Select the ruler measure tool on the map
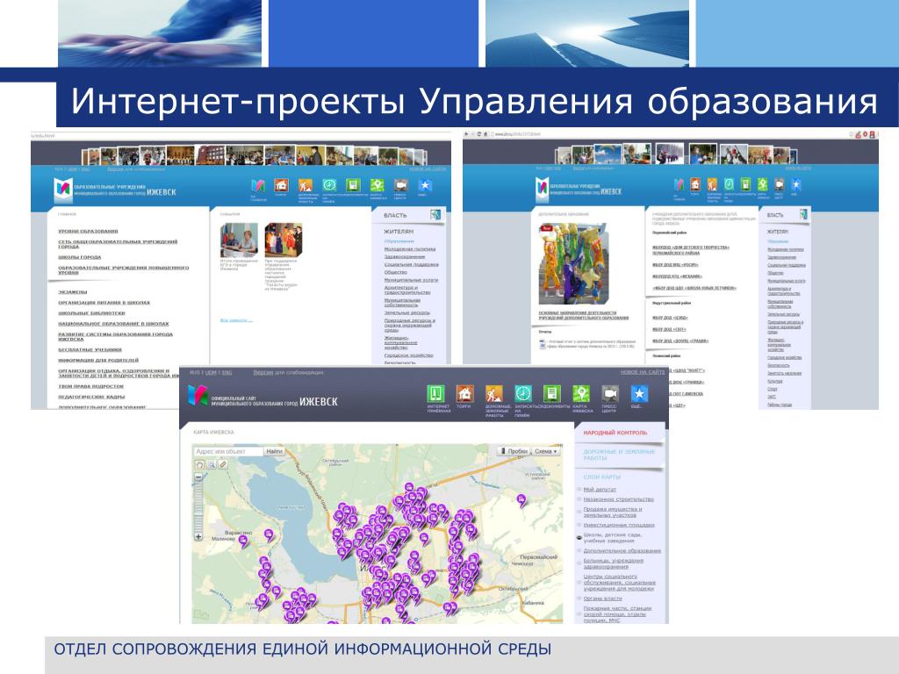The width and height of the screenshot is (899, 674). [x=223, y=464]
